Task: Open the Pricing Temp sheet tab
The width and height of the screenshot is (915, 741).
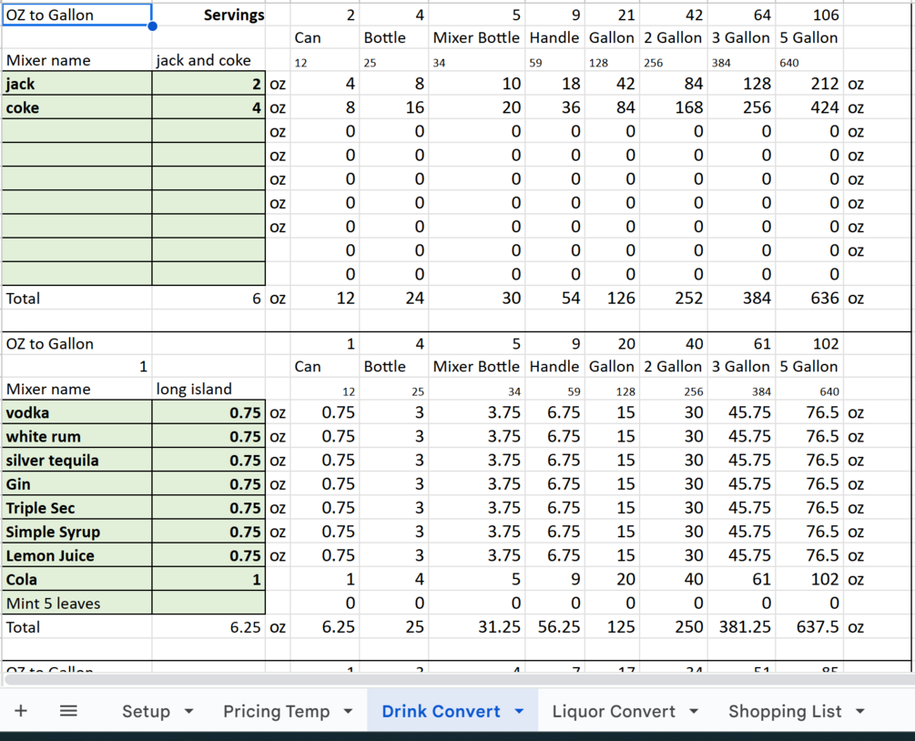Action: pyautogui.click(x=277, y=711)
